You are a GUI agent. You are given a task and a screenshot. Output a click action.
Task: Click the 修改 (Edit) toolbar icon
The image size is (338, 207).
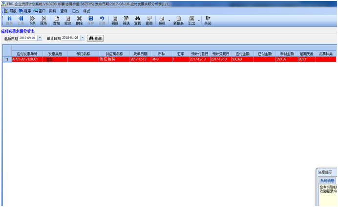pyautogui.click(x=68, y=20)
